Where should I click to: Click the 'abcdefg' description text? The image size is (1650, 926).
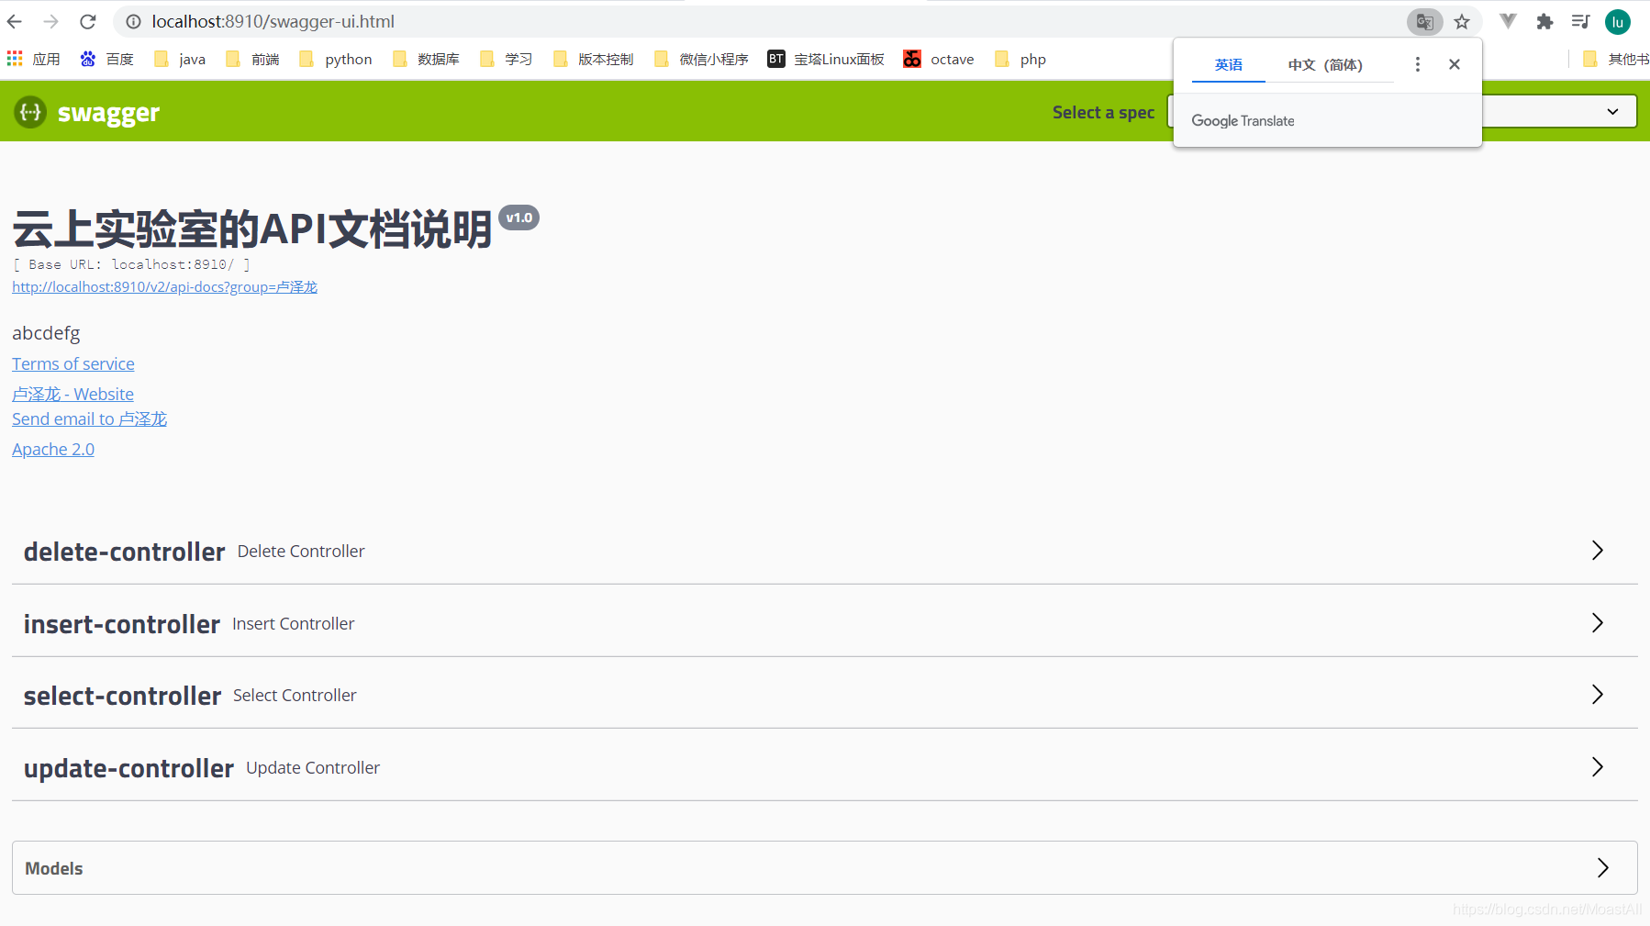coord(46,333)
